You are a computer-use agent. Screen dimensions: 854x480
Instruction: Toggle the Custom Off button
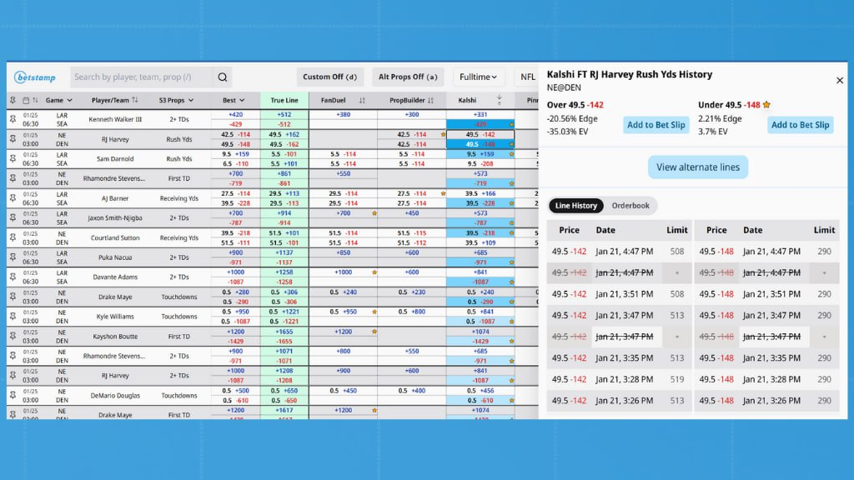point(330,77)
